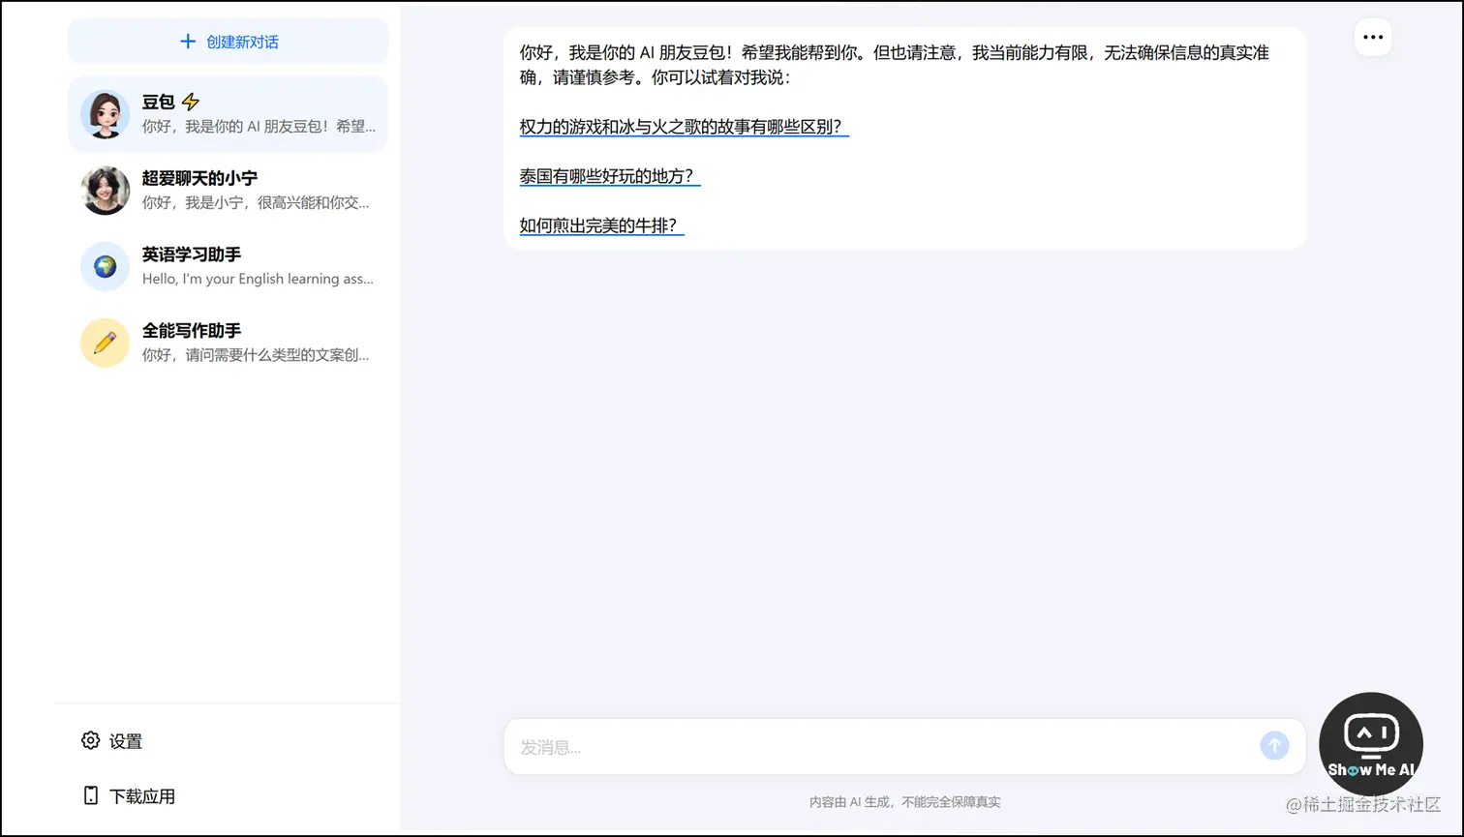Click suggestion 如何煎出完美的牛排？
The height and width of the screenshot is (837, 1464).
tap(601, 225)
